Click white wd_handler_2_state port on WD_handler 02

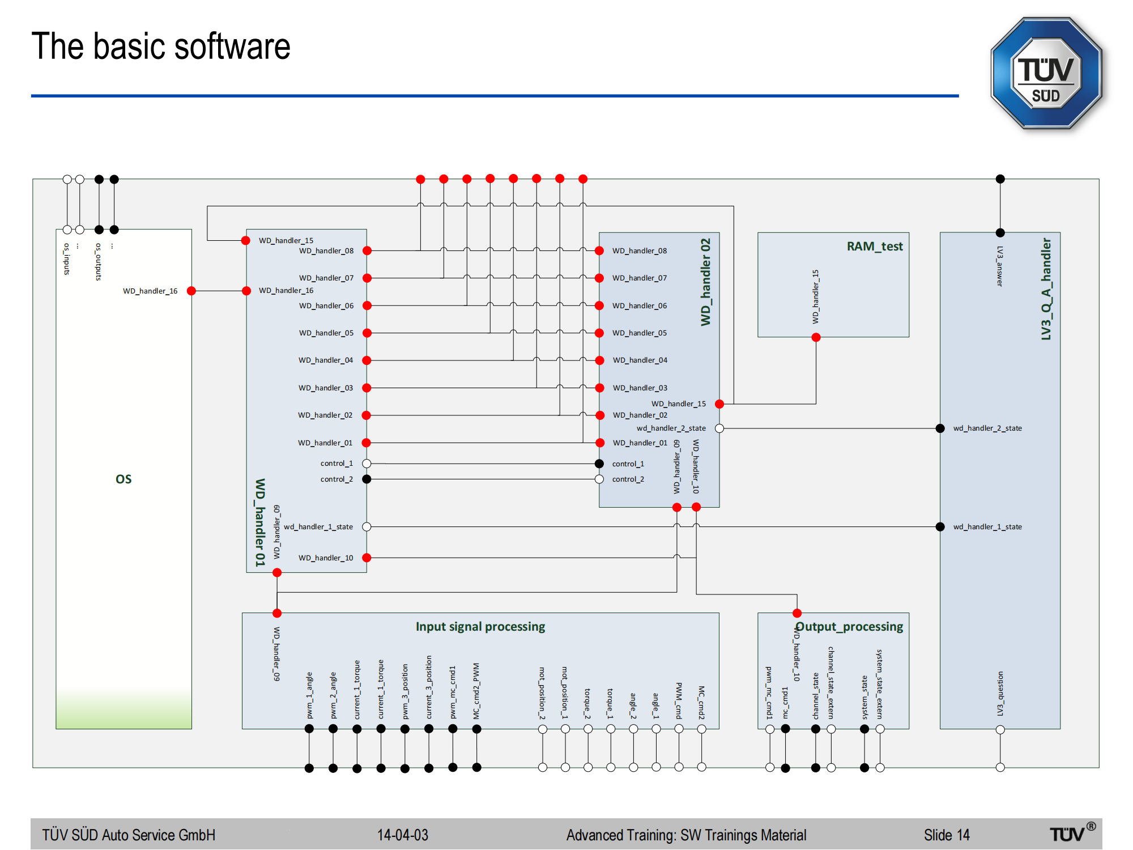coord(719,428)
